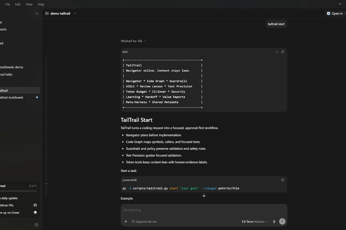
Task: Open the three-dot menu next to demo-tailtrail
Action: pos(75,13)
